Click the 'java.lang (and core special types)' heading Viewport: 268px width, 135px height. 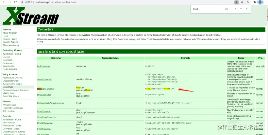[x=62, y=51]
